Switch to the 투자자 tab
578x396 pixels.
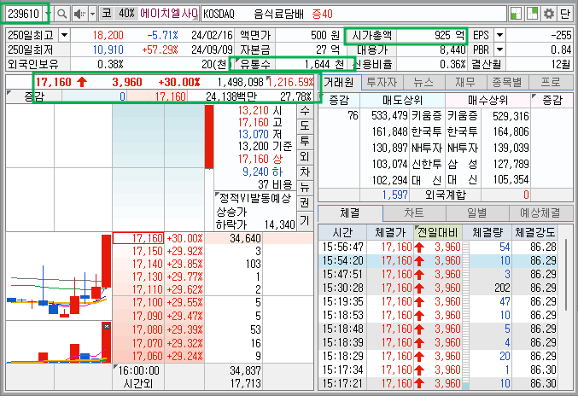382,82
